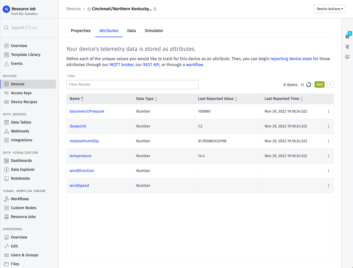
Task: Click the 6 items count text
Action: [x=290, y=85]
